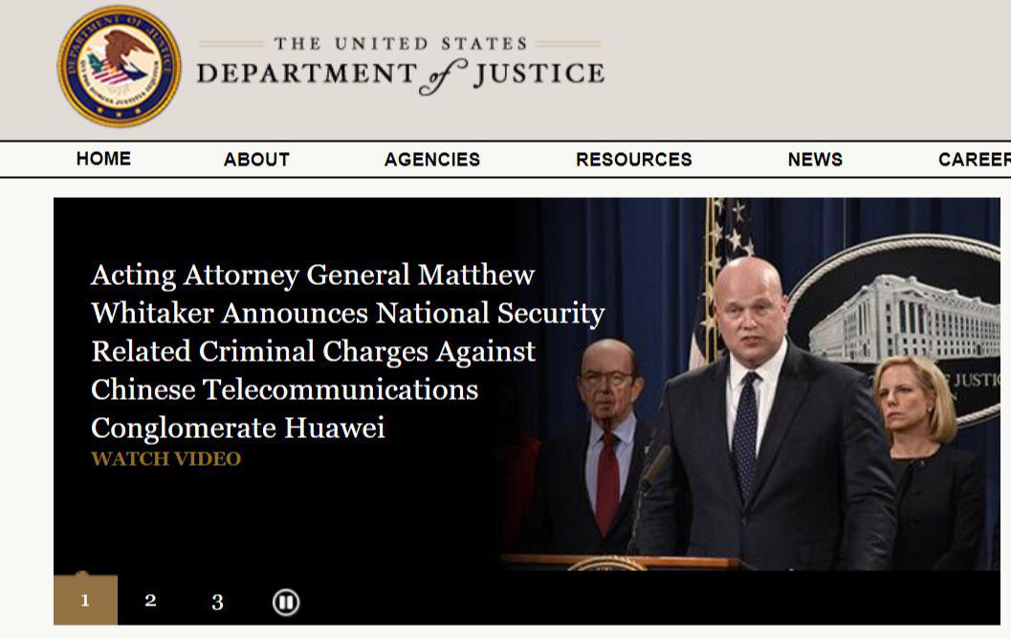This screenshot has height=639, width=1011.
Task: Open the ABOUT menu
Action: [256, 160]
